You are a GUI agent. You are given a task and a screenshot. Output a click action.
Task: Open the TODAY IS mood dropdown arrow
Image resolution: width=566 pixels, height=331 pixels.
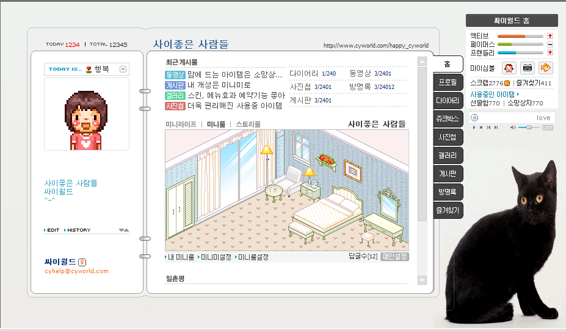point(123,69)
